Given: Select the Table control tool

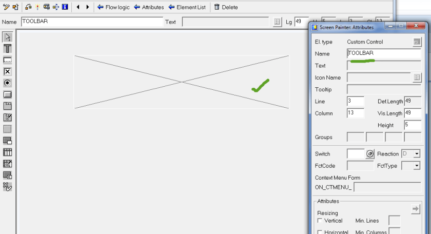Looking at the screenshot, I should point(7,152).
